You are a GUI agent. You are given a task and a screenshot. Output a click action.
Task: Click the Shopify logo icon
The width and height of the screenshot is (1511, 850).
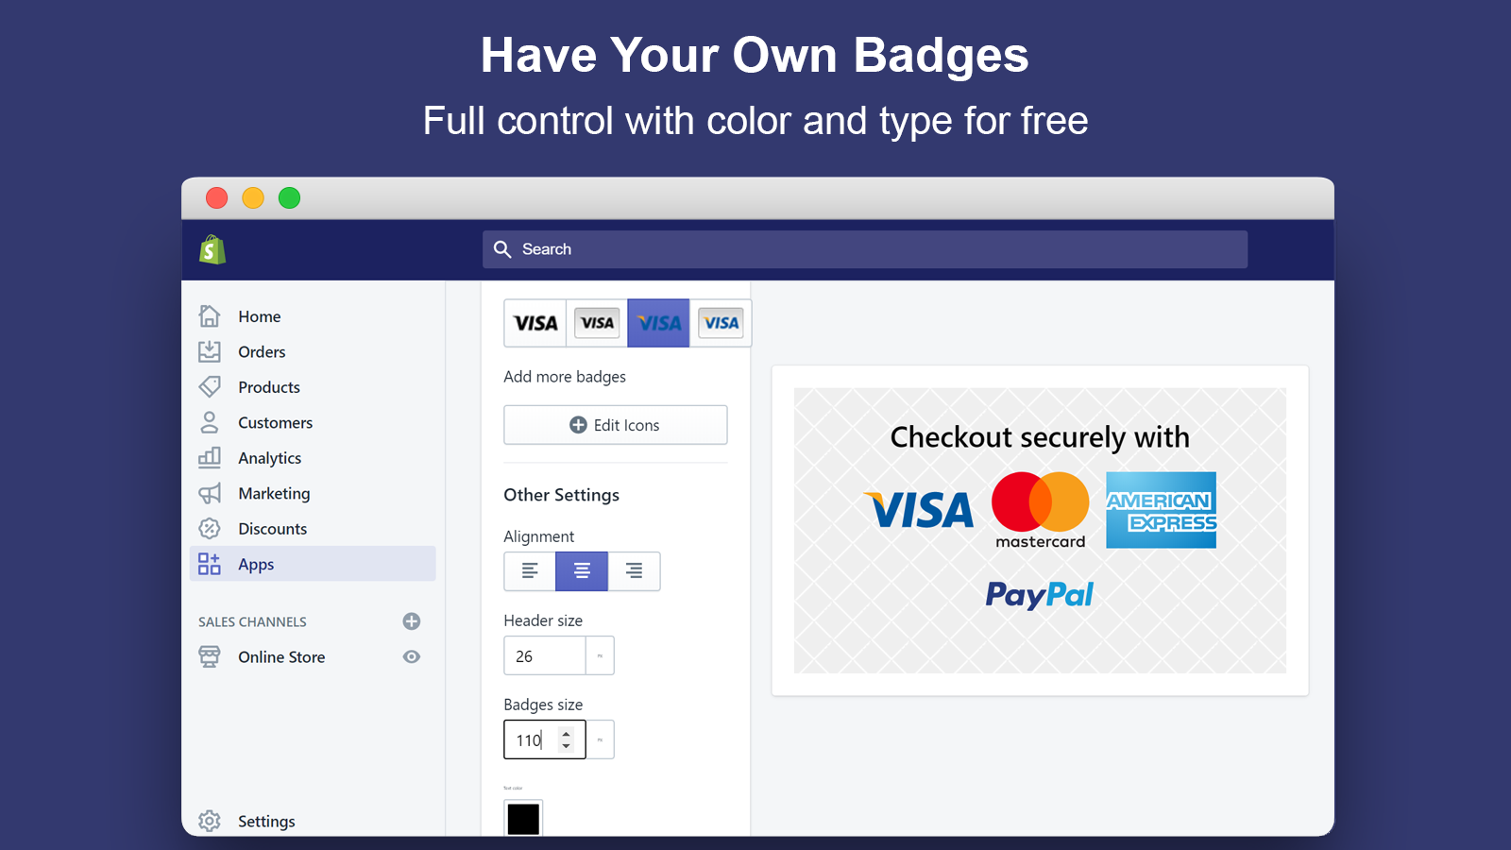[x=212, y=250]
